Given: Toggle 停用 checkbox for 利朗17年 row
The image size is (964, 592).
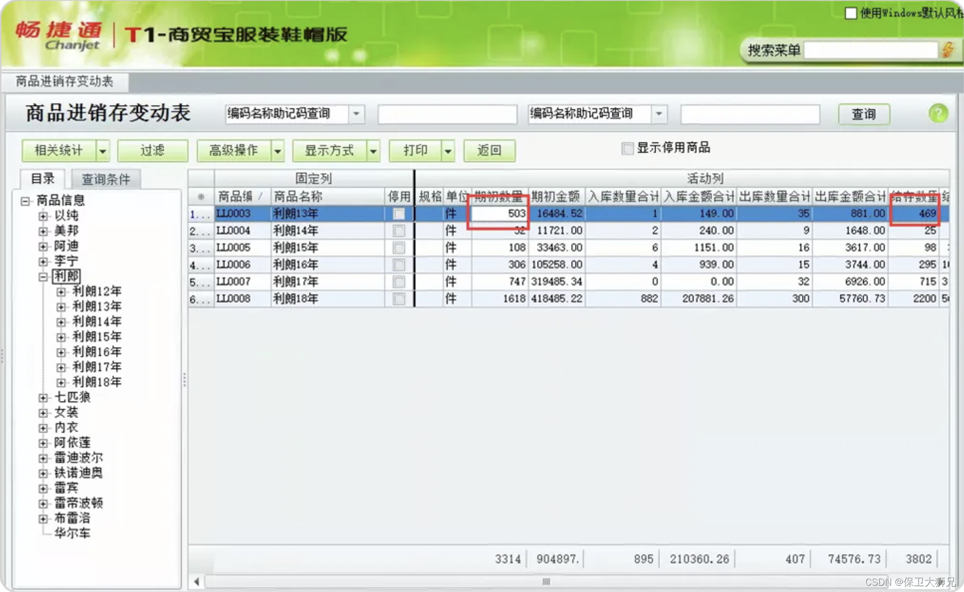Looking at the screenshot, I should [399, 282].
